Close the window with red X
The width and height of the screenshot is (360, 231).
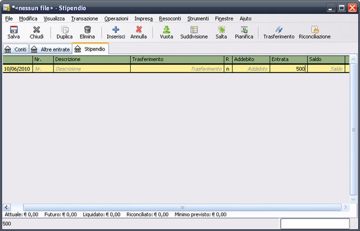[x=352, y=8]
